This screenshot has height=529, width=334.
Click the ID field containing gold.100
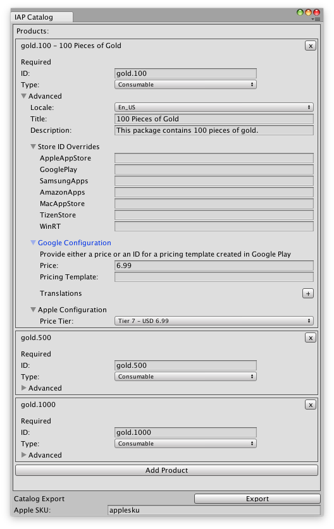tap(185, 73)
